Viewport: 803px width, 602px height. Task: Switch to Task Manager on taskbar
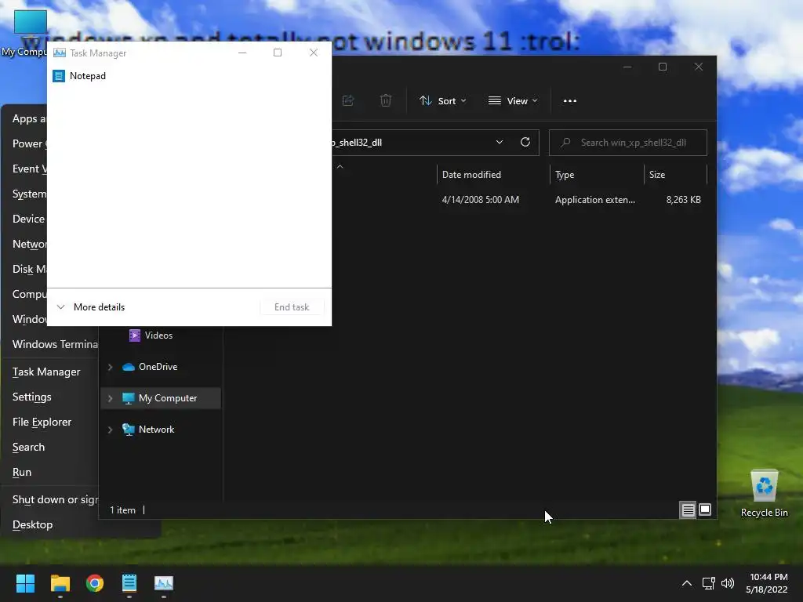164,583
